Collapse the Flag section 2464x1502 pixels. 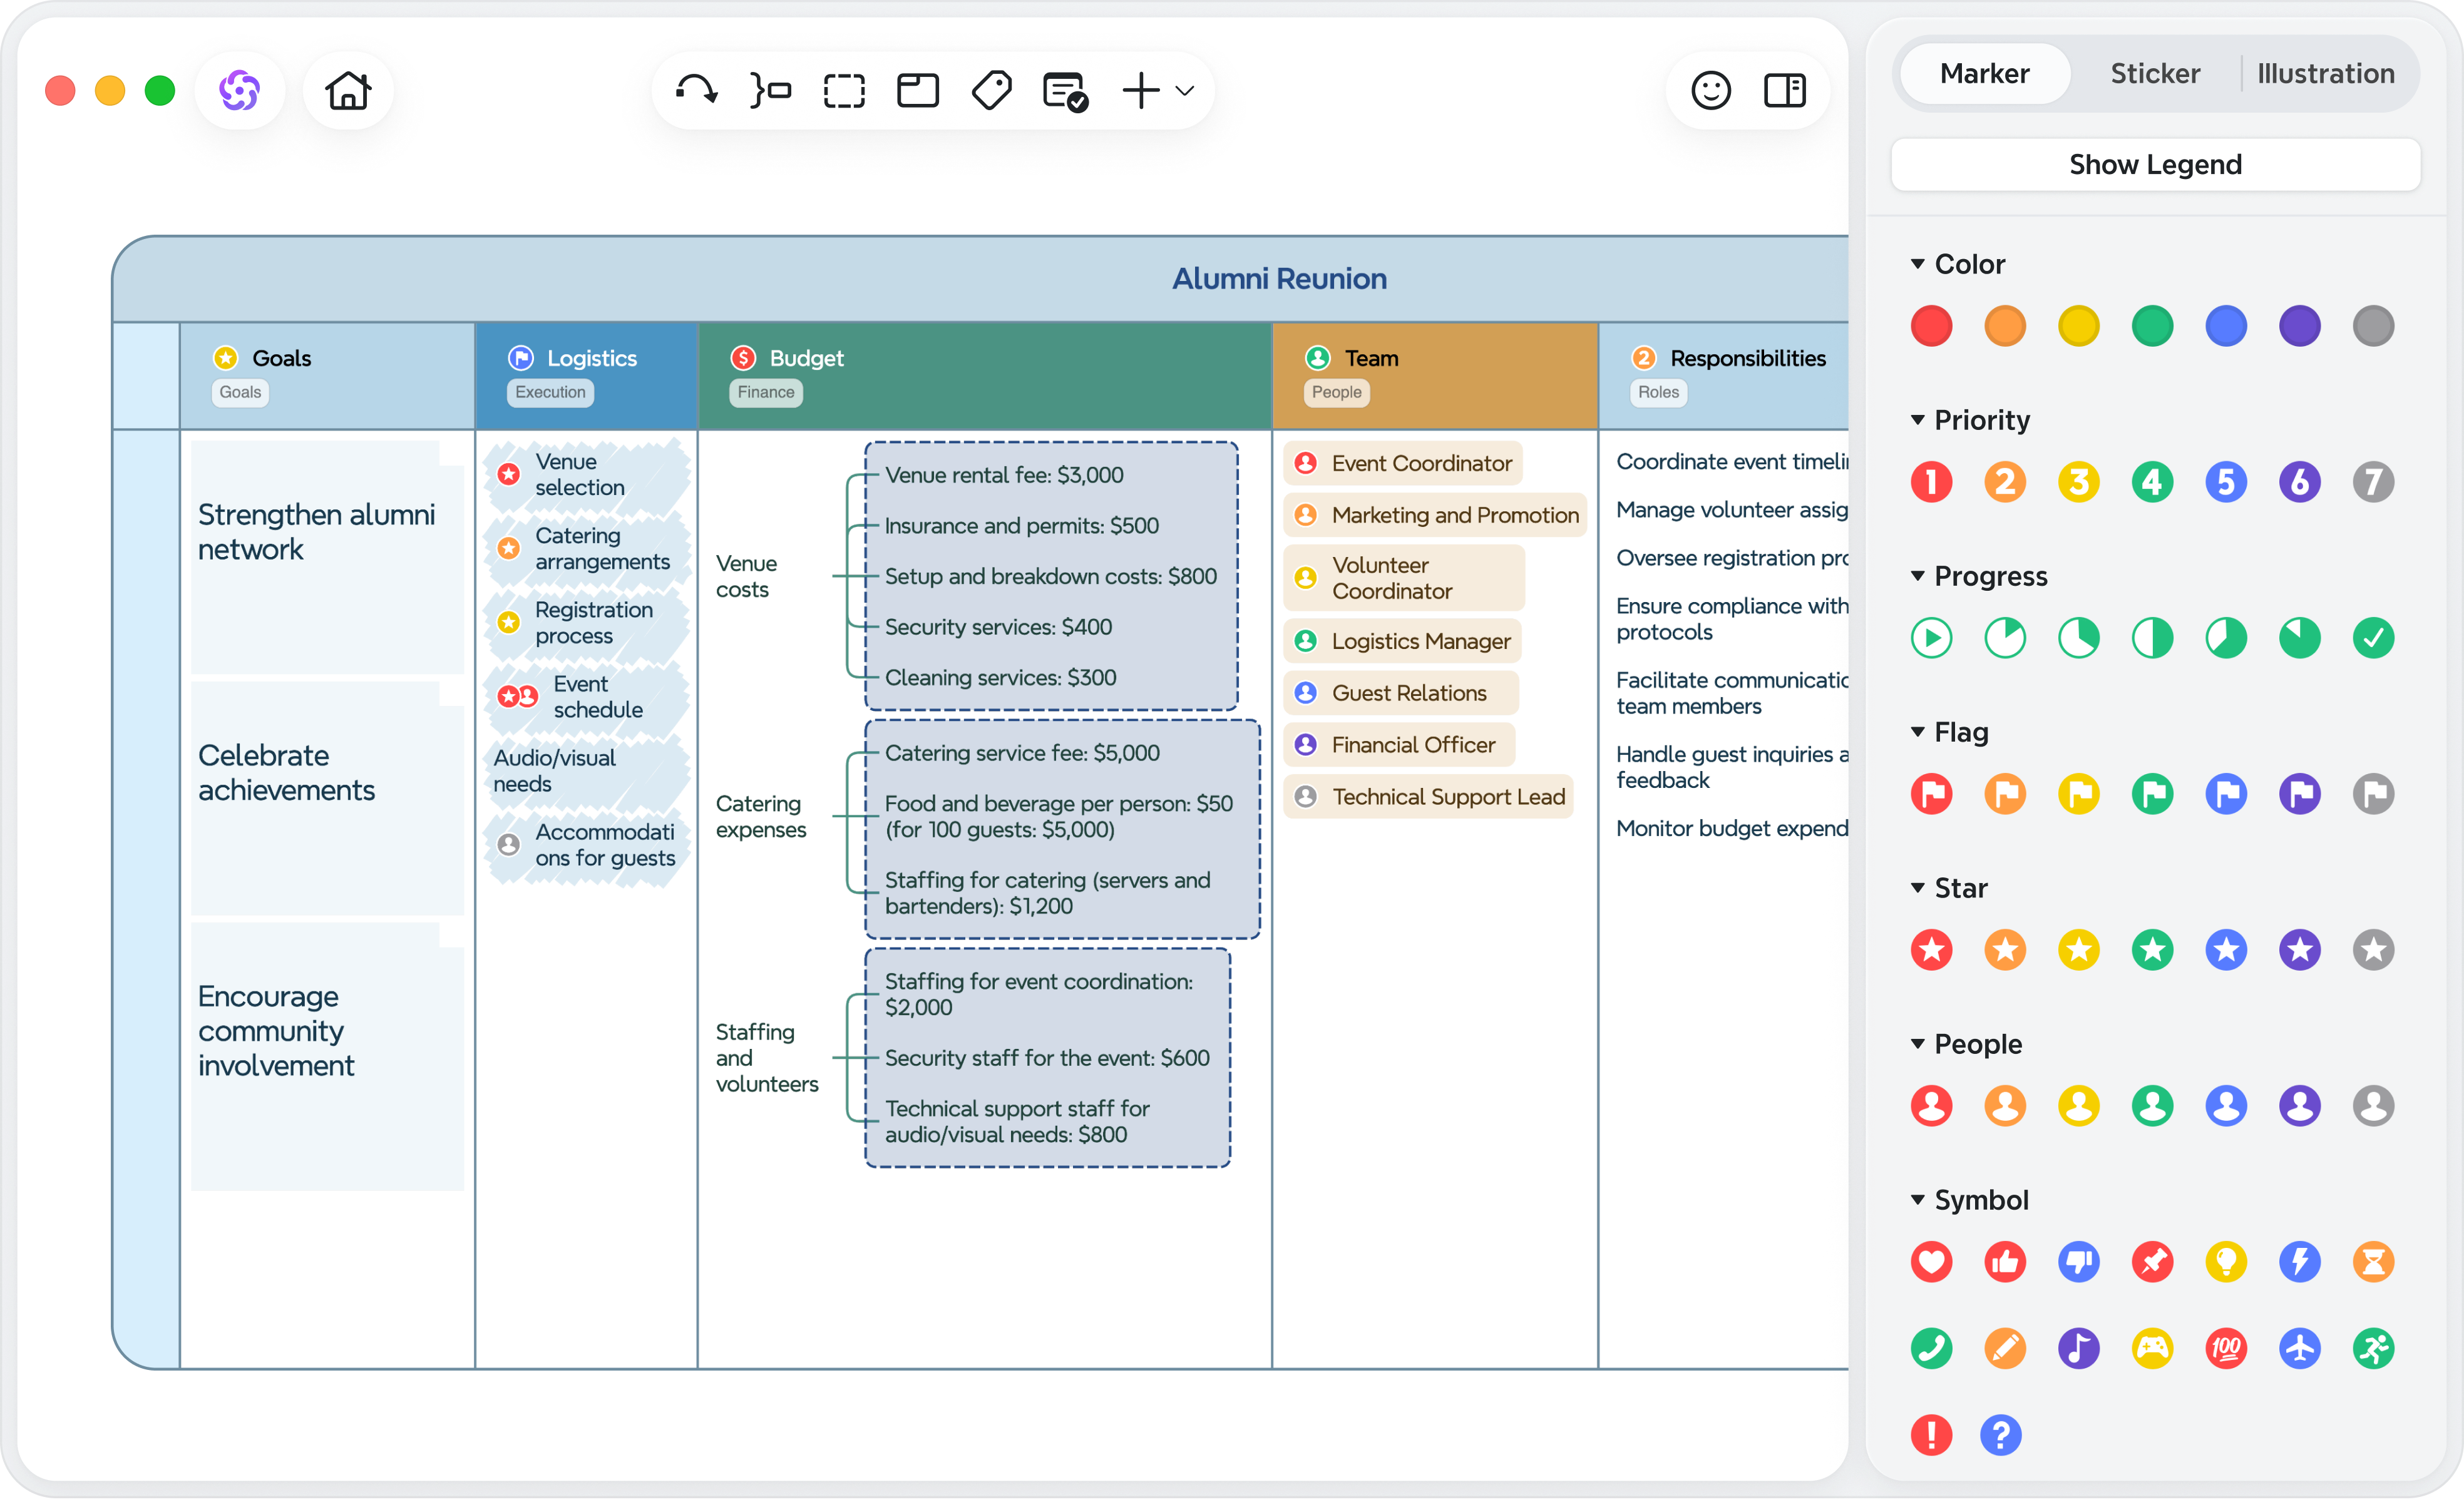point(1918,732)
